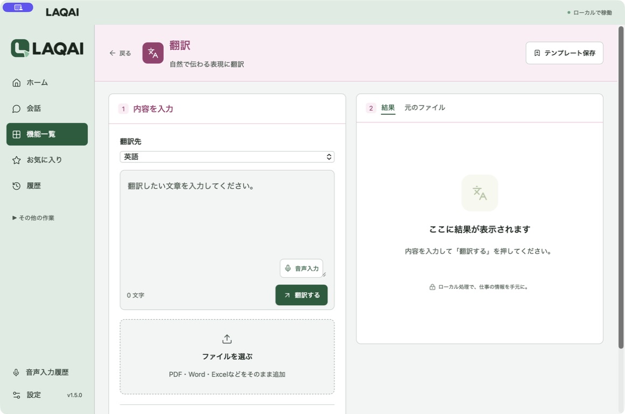
Task: Open お気に入り in the sidebar
Action: (x=47, y=160)
